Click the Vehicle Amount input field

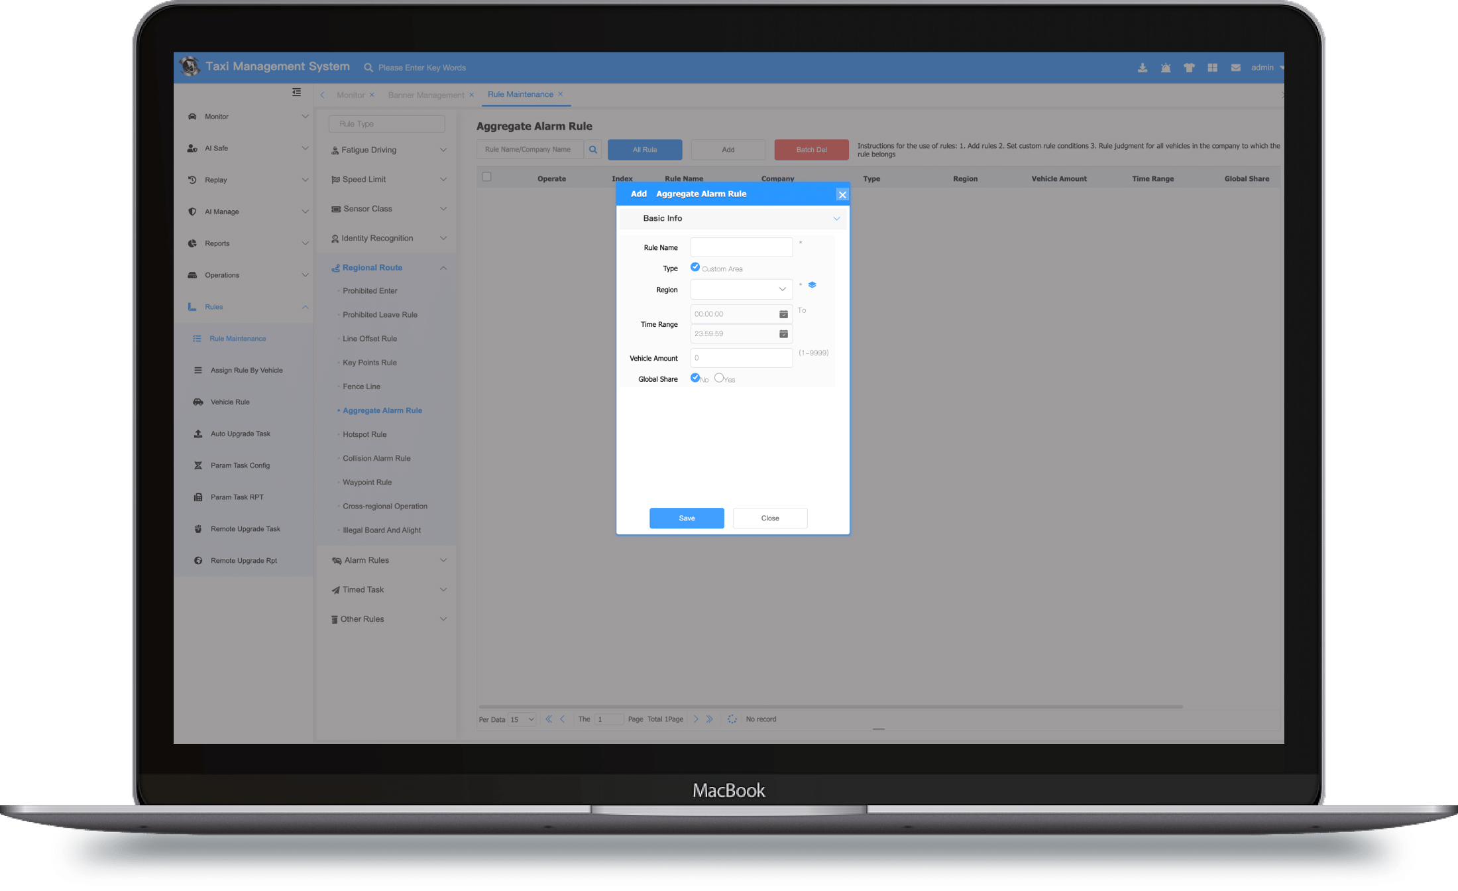[741, 358]
